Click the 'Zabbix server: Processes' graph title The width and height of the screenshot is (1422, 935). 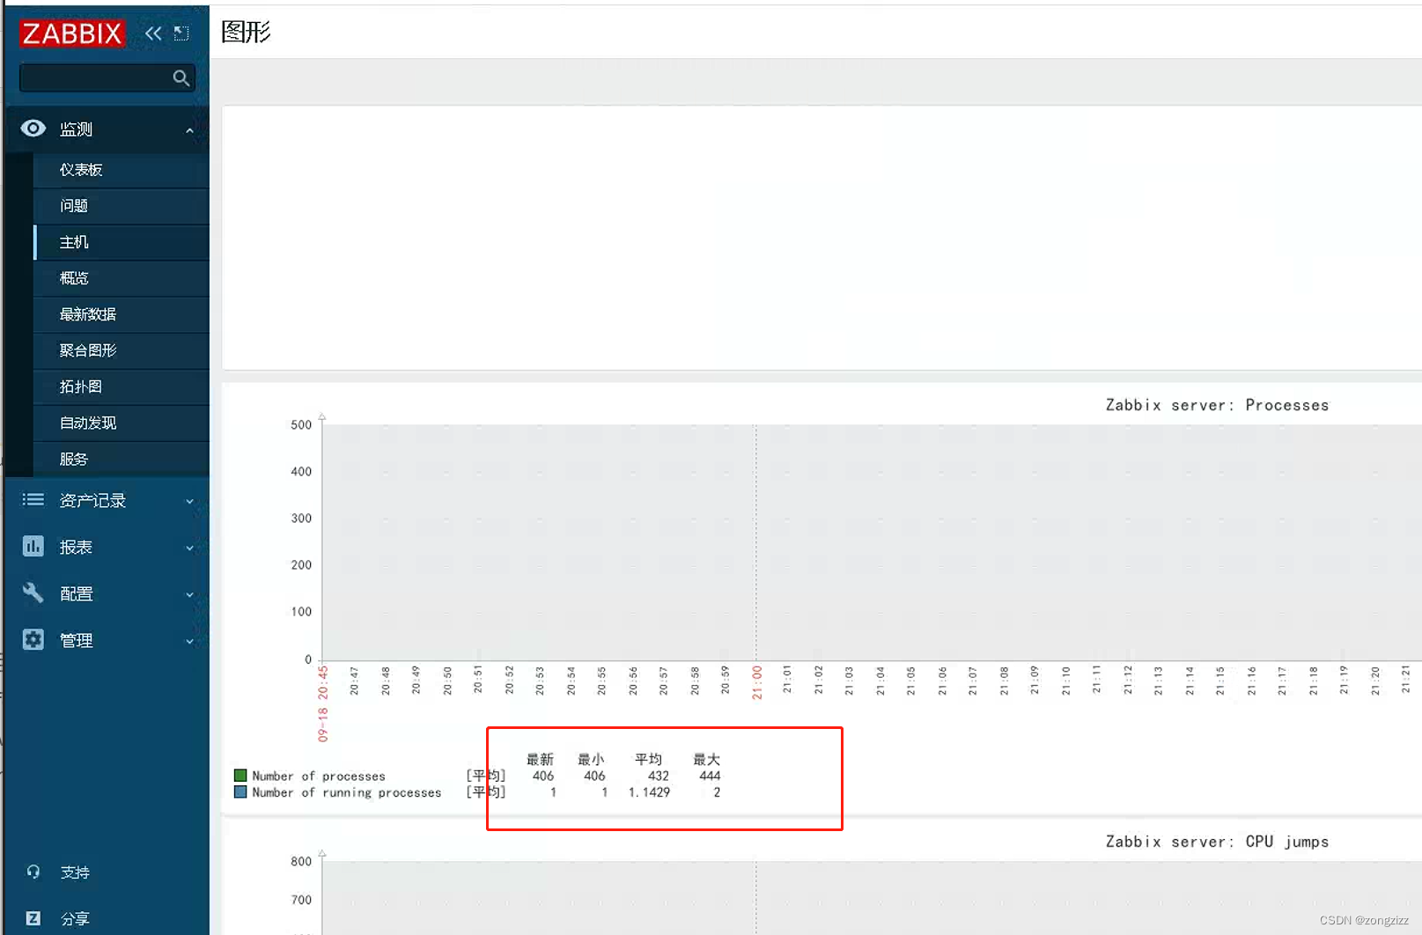click(1217, 405)
